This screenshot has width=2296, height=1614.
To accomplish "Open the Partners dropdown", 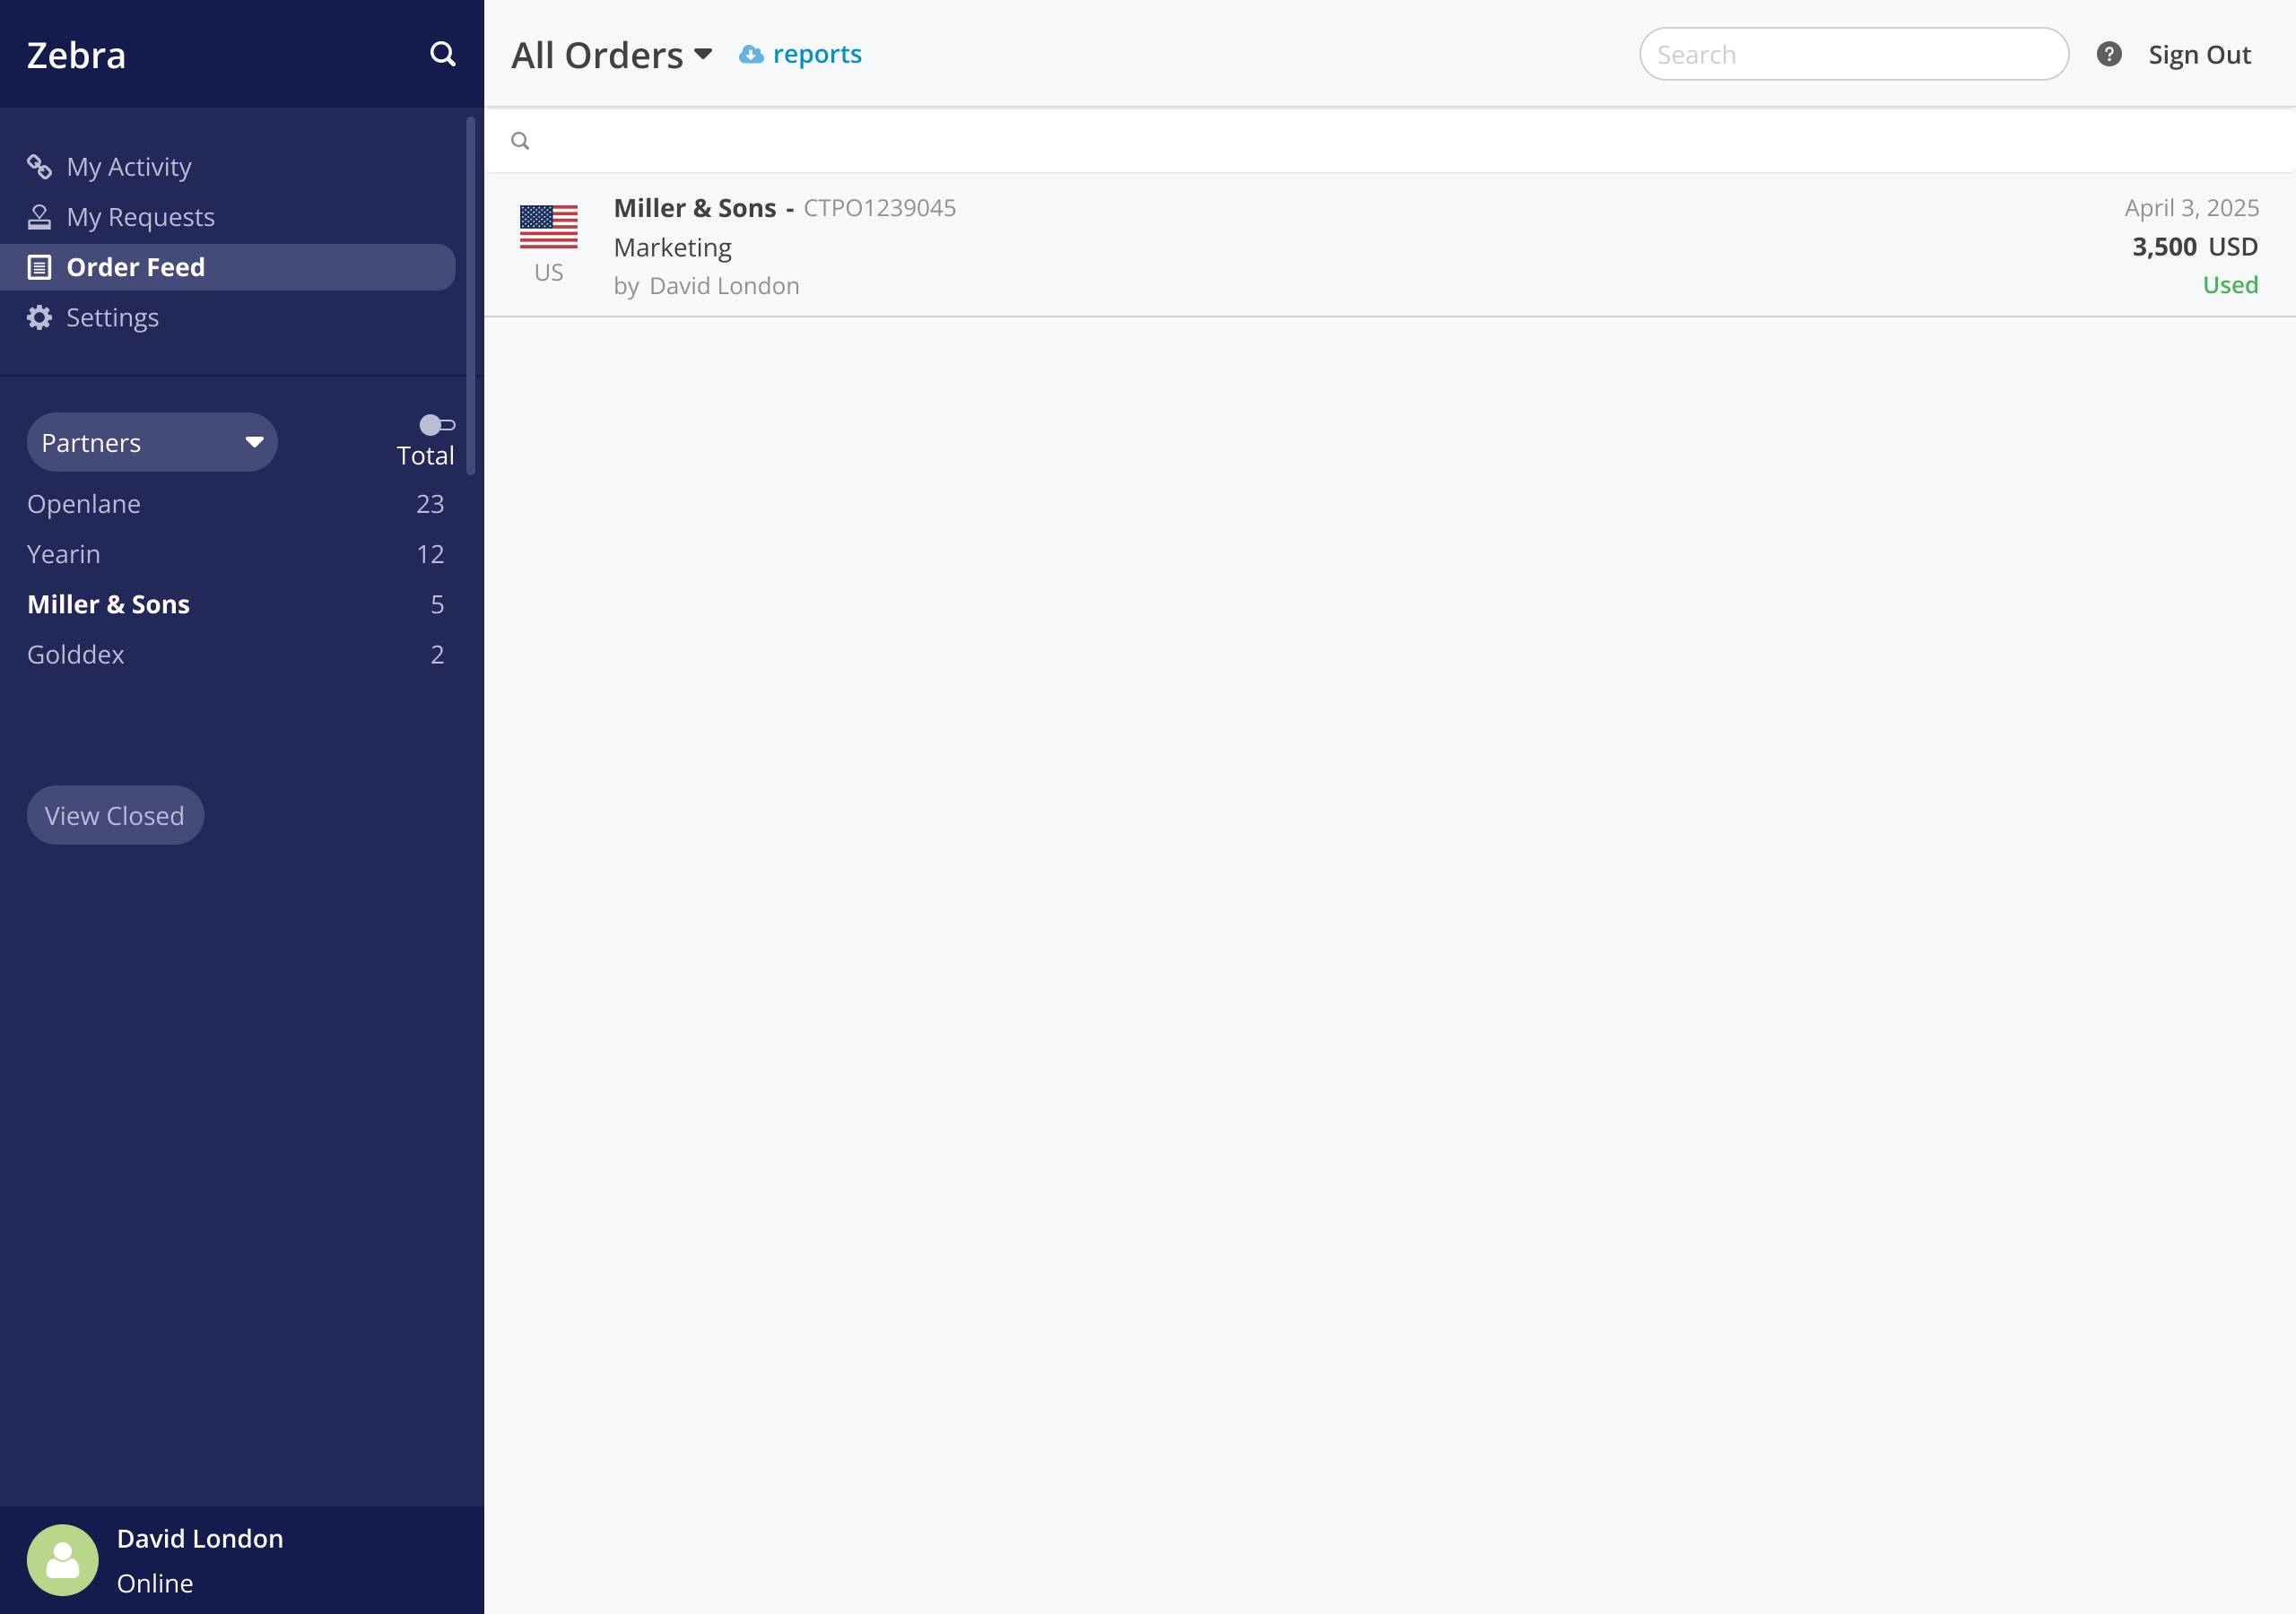I will 151,442.
